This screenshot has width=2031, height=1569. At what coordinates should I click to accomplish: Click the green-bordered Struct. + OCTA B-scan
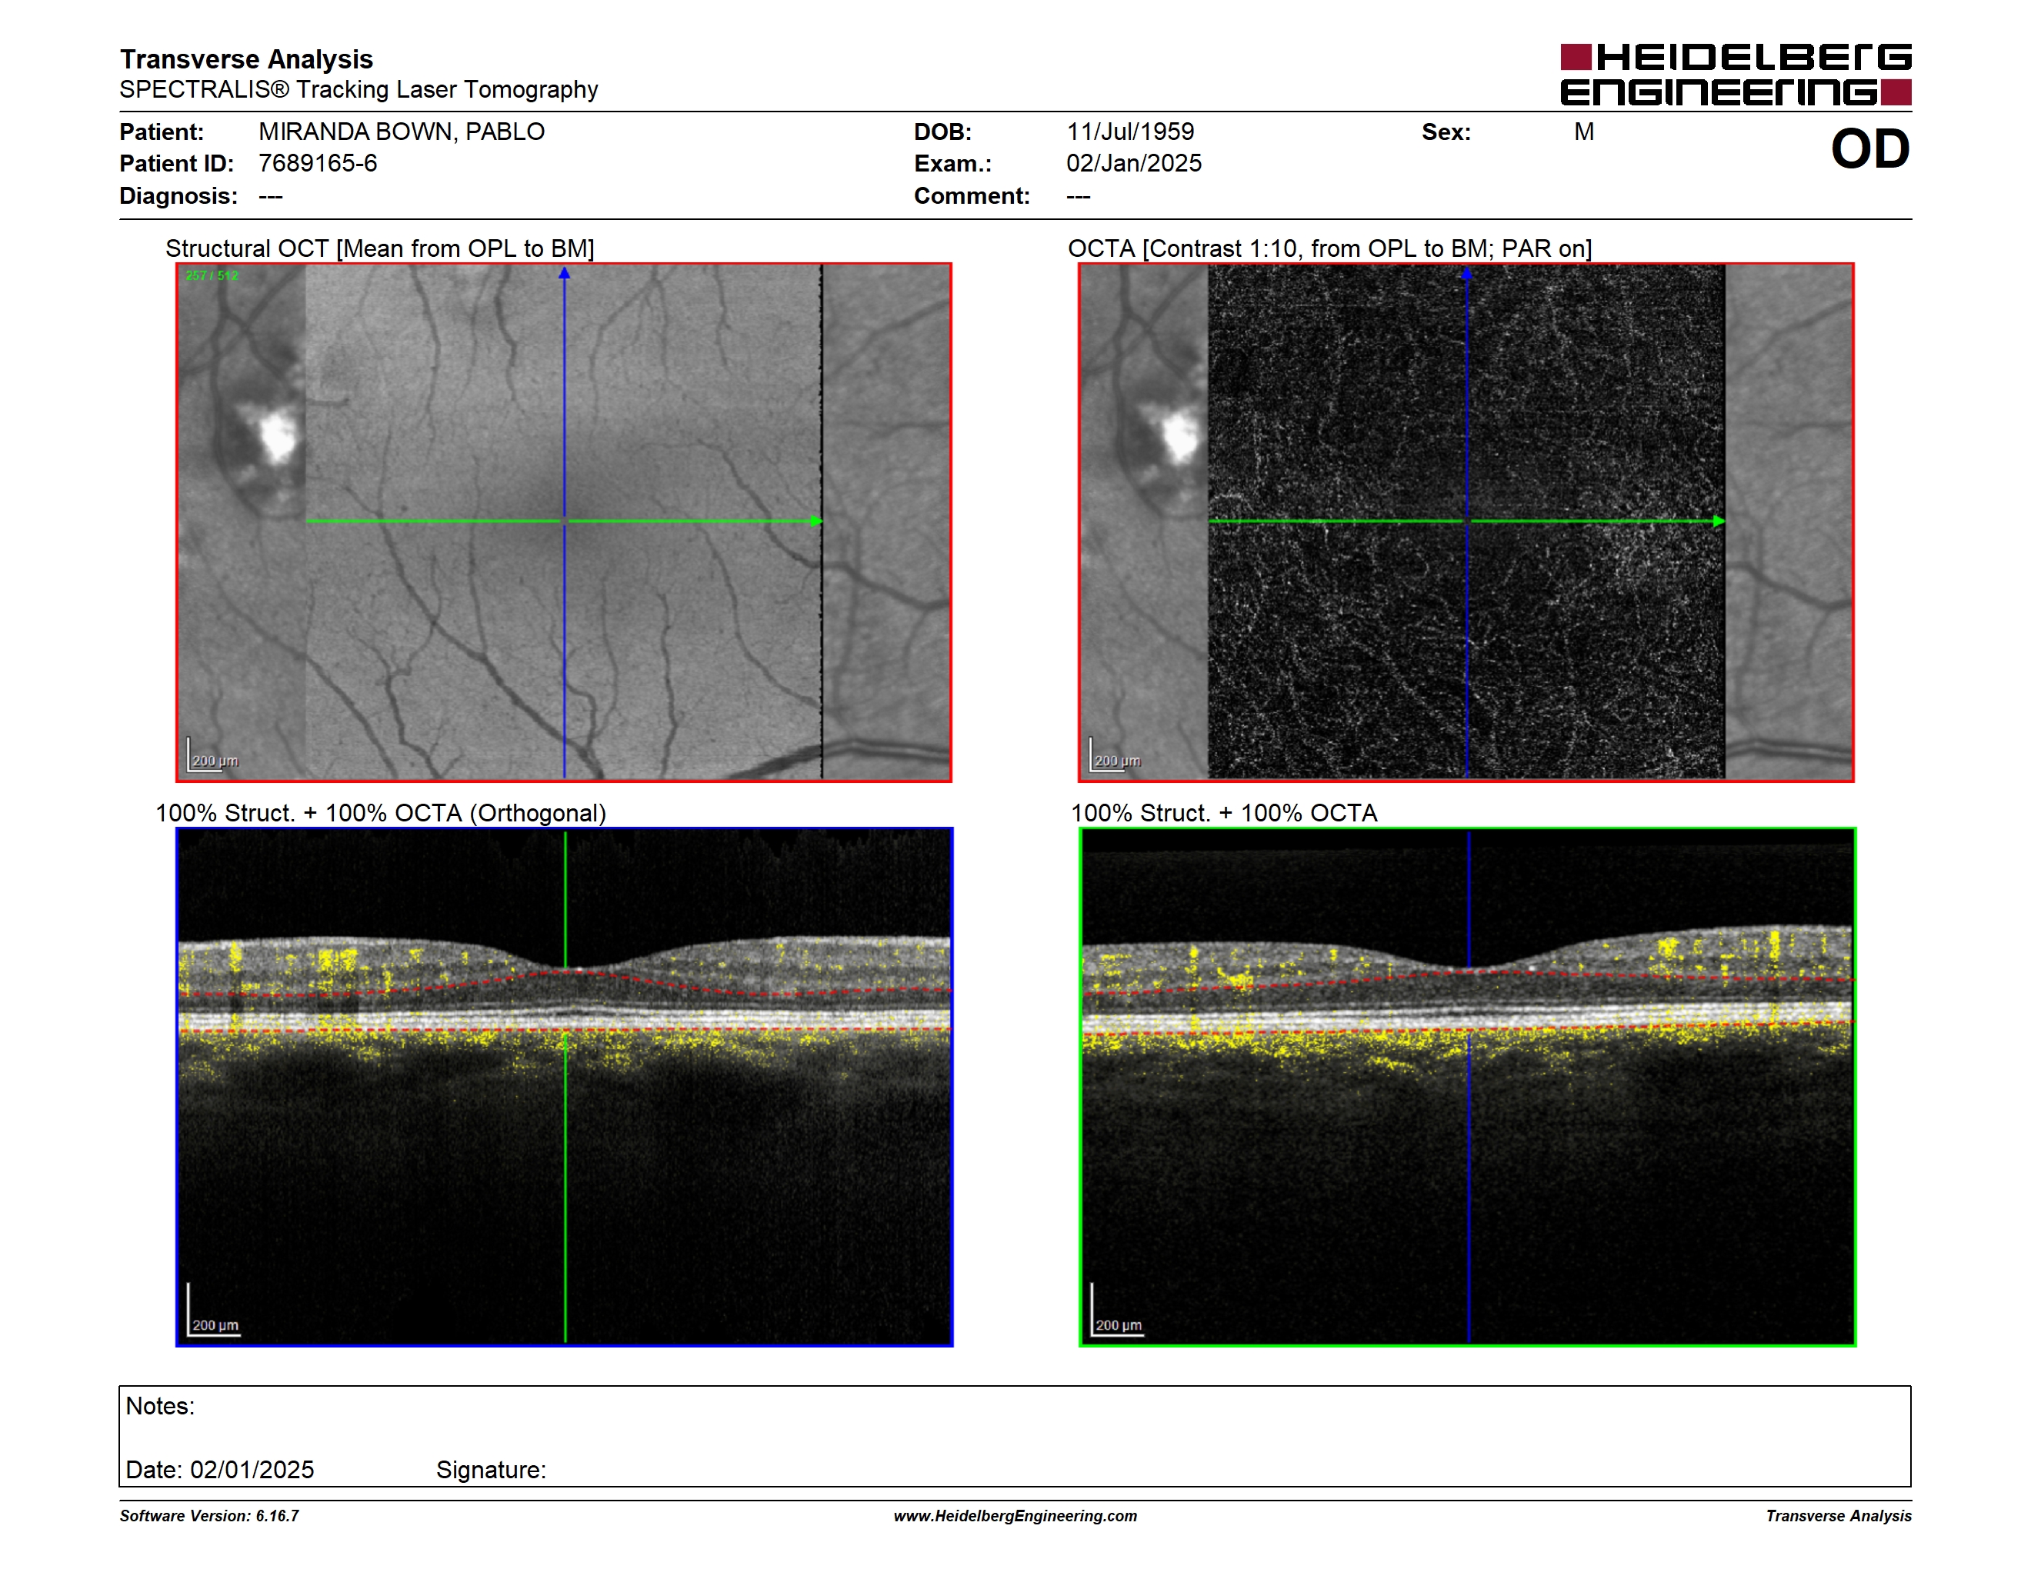click(1467, 1087)
